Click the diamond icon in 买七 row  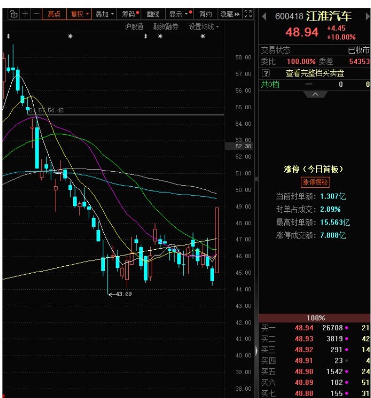click(347, 394)
